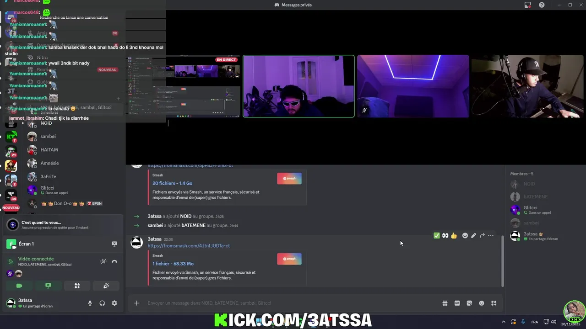This screenshot has height=329, width=586.
Task: Stop the Écran 1 stream with the monitor icon
Action: pyautogui.click(x=114, y=244)
